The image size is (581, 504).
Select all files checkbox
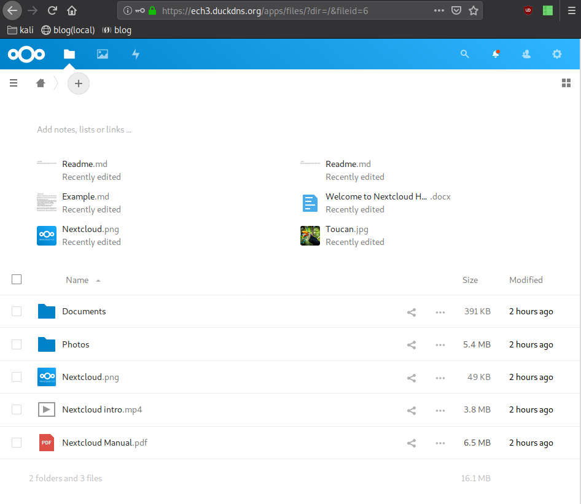click(17, 279)
